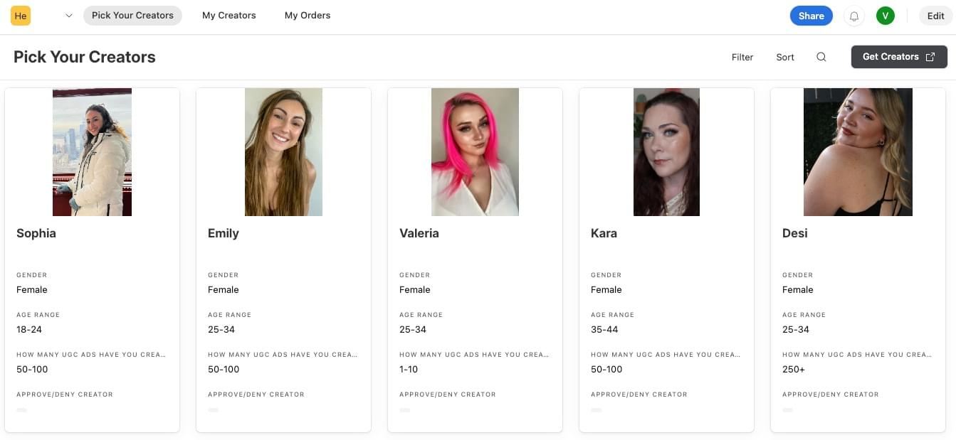The width and height of the screenshot is (956, 440).
Task: Open Valeria's pink-haired profile photo
Action: (475, 152)
